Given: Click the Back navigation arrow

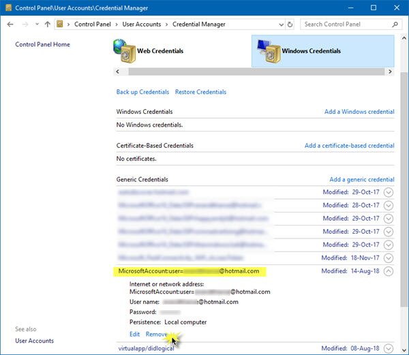Looking at the screenshot, I should click(10, 25).
